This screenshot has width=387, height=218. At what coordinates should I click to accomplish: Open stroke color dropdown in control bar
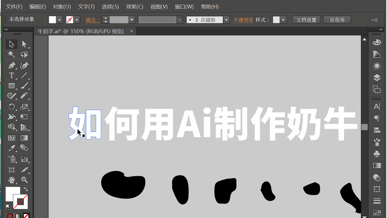click(77, 20)
